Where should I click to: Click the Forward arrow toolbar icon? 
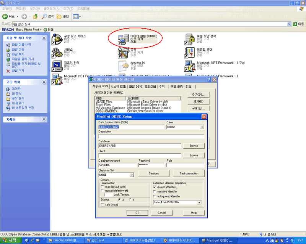click(24, 16)
